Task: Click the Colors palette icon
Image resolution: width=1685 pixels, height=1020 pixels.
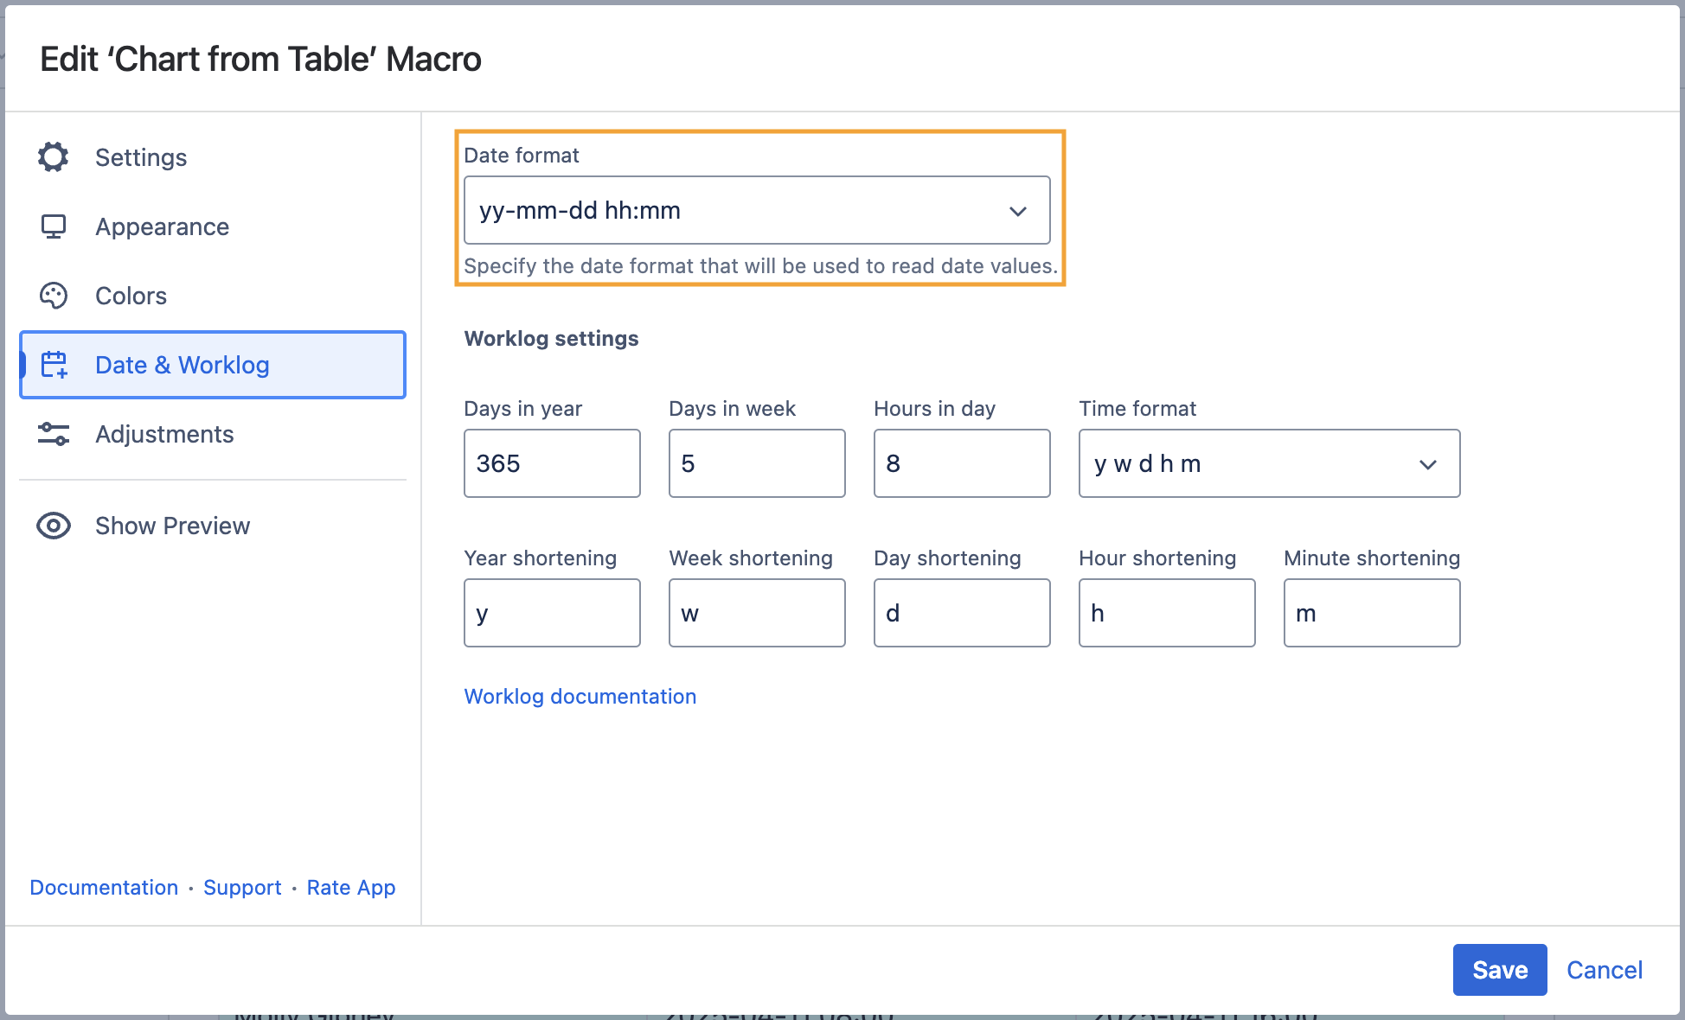Action: tap(54, 296)
